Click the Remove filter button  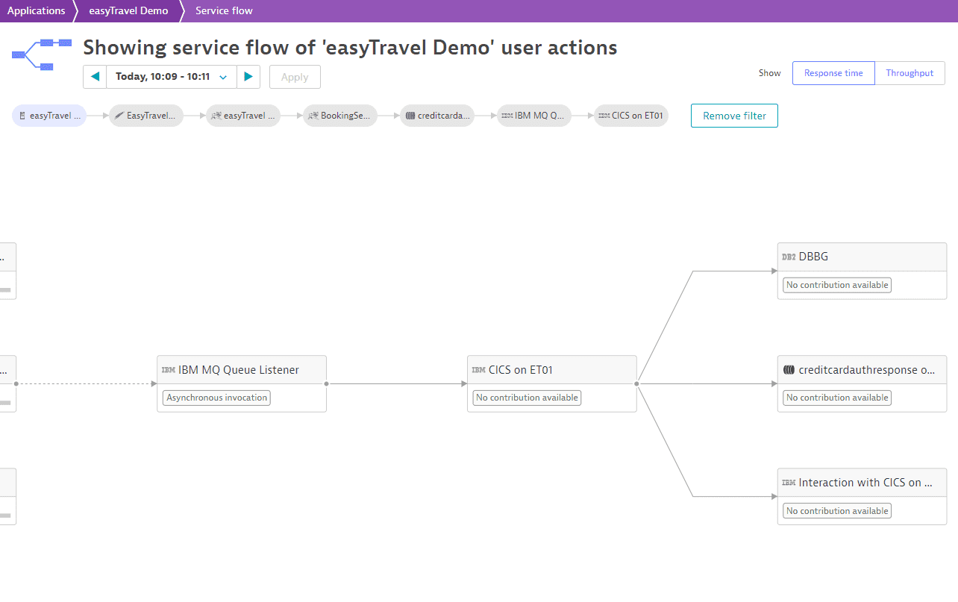(734, 116)
